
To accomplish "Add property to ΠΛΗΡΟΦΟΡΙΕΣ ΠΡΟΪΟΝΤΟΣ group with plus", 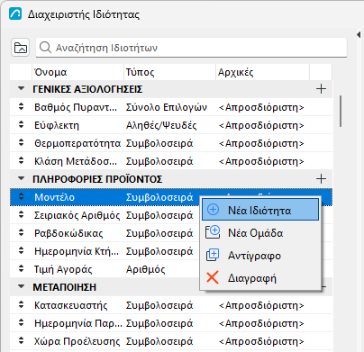I will [321, 179].
